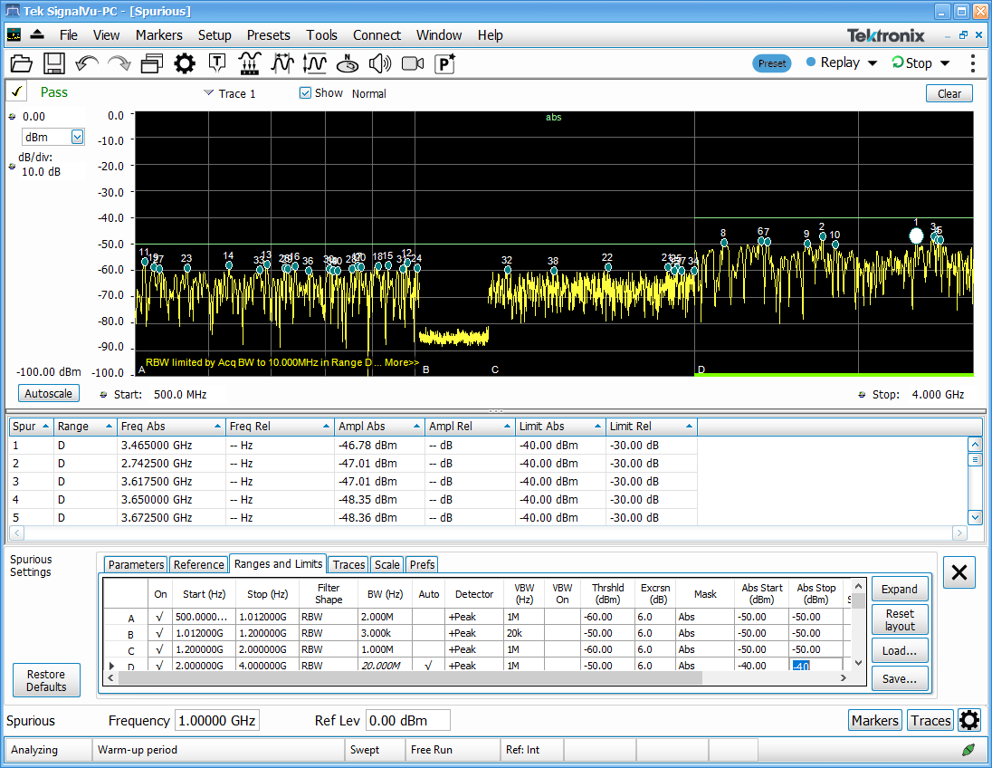This screenshot has width=992, height=768.
Task: Click the Settings gear in the toolbar
Action: (x=182, y=63)
